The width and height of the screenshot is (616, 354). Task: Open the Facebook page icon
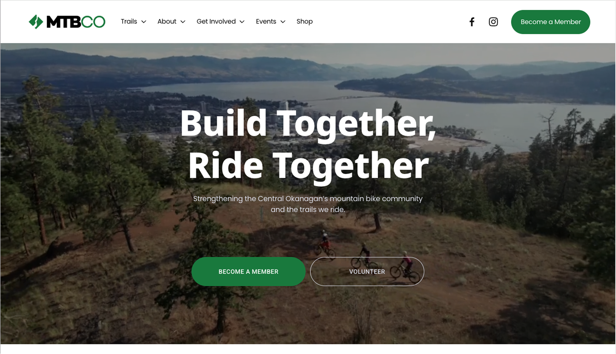tap(472, 22)
